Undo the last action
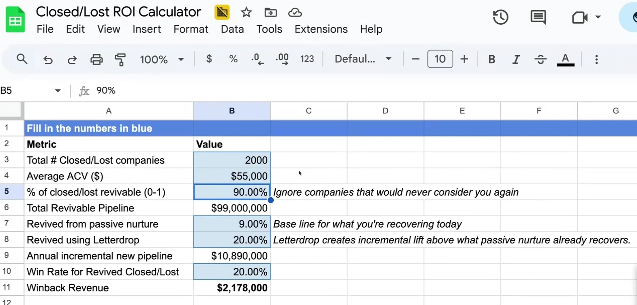 click(x=48, y=60)
